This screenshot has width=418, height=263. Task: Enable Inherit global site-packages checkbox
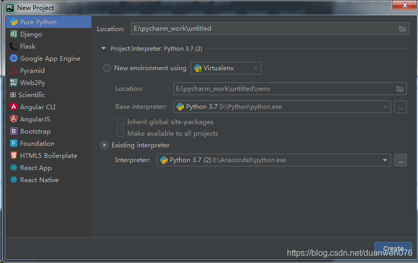point(120,121)
